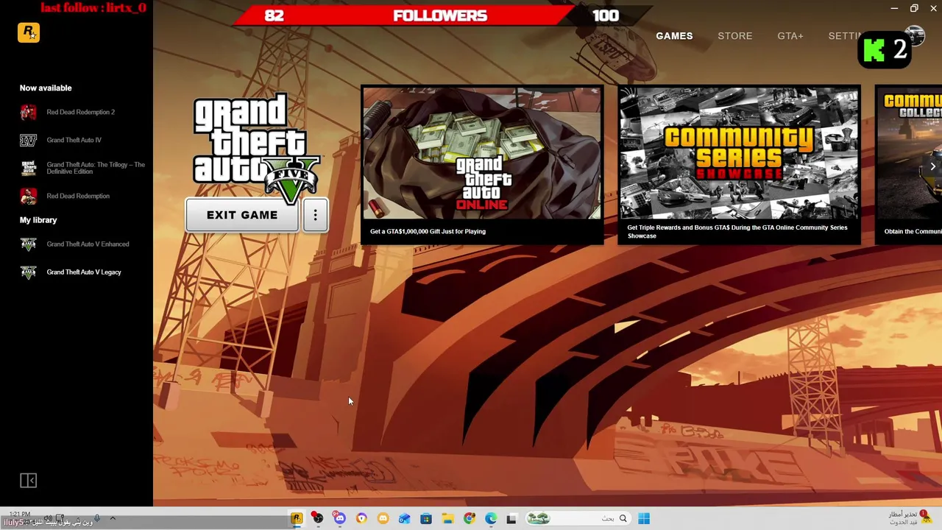Click the EXIT GAME button
This screenshot has width=942, height=530.
tap(242, 215)
